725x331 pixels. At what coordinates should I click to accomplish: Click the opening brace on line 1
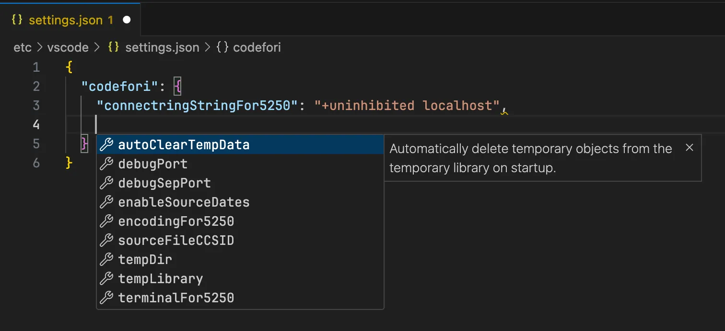tap(69, 67)
